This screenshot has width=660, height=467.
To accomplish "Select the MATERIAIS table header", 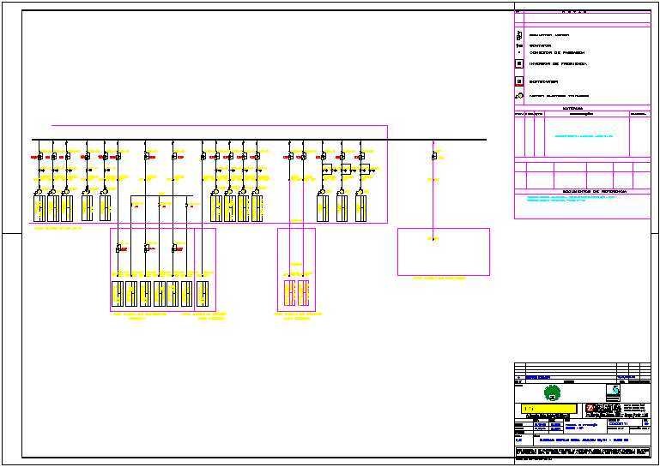I will coord(572,109).
